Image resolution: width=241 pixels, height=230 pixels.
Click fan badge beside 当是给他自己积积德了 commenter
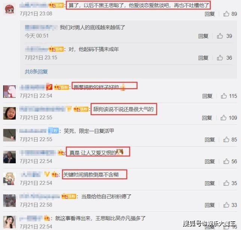[69, 197]
